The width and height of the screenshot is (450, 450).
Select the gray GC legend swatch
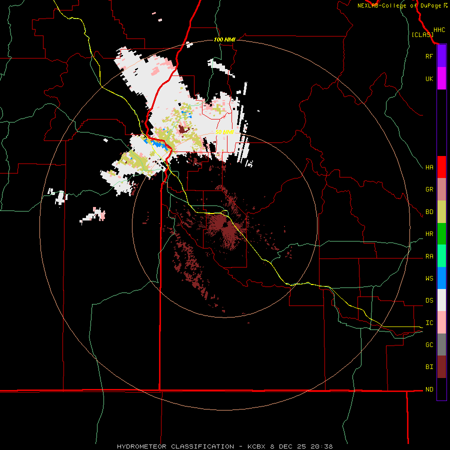coord(441,344)
